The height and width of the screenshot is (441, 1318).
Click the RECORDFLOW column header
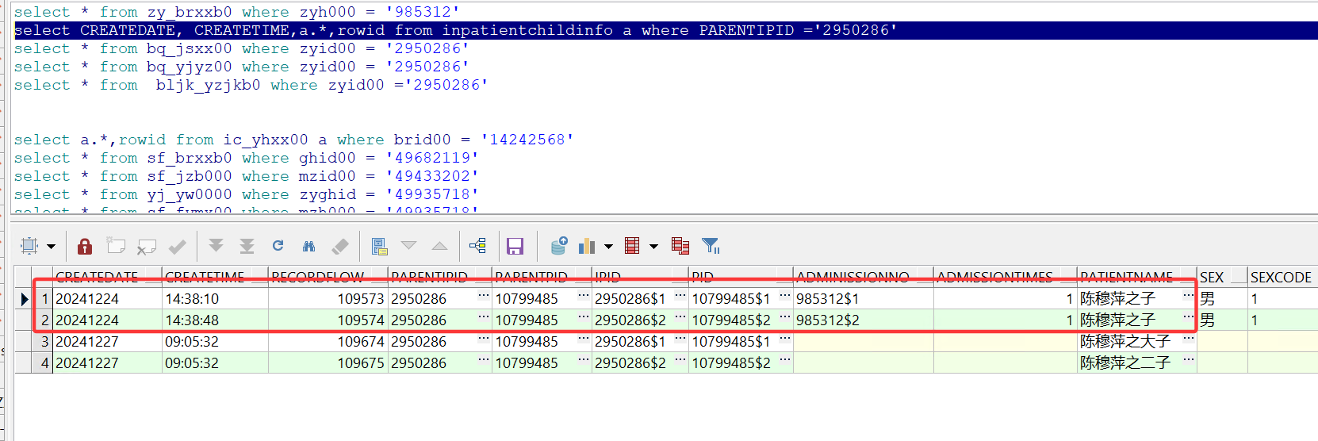(328, 277)
